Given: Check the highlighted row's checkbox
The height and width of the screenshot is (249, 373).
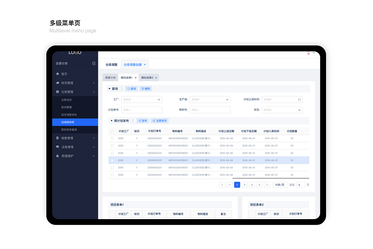Looking at the screenshot, I should coord(112,161).
